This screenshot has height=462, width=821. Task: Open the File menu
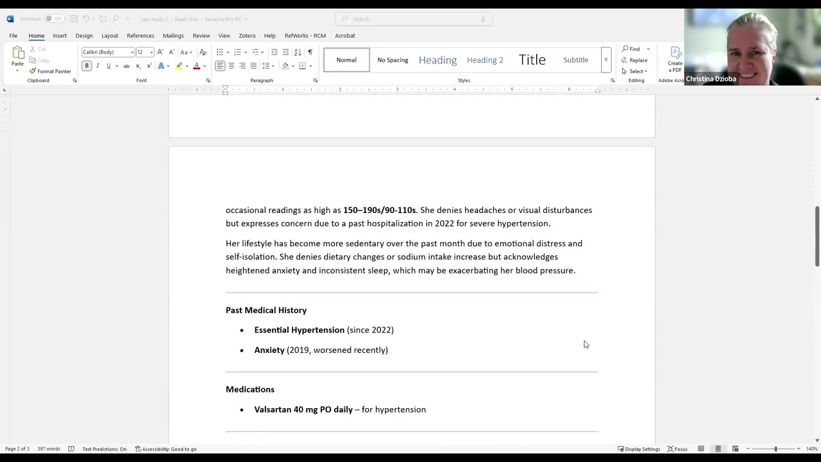(13, 35)
